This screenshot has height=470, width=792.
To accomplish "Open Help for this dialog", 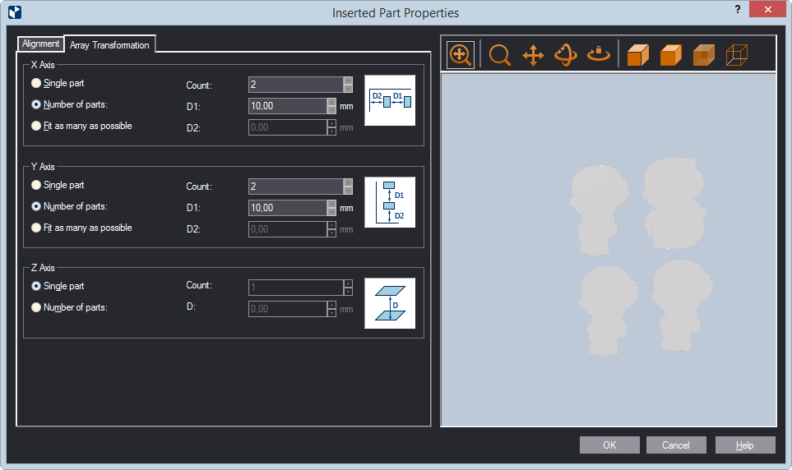I will (x=745, y=445).
